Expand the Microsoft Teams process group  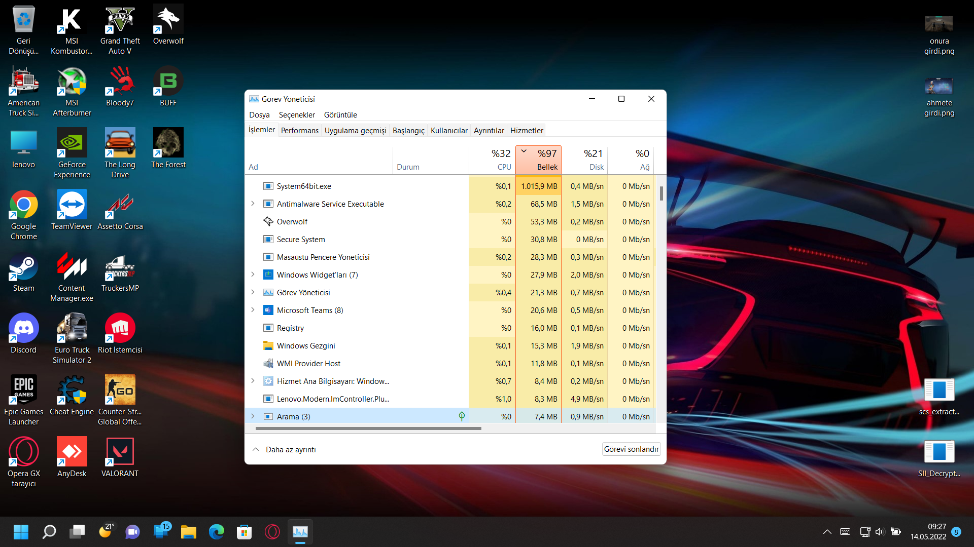tap(253, 310)
